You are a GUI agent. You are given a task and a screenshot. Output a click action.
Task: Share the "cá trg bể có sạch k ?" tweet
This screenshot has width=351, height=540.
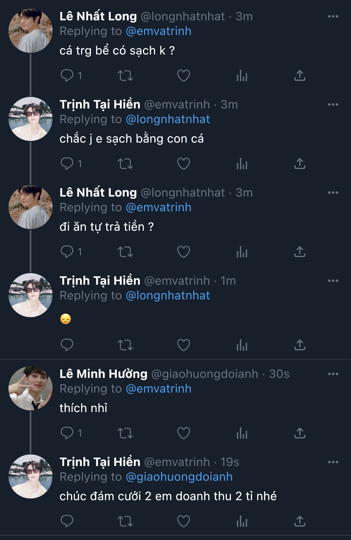tap(300, 76)
